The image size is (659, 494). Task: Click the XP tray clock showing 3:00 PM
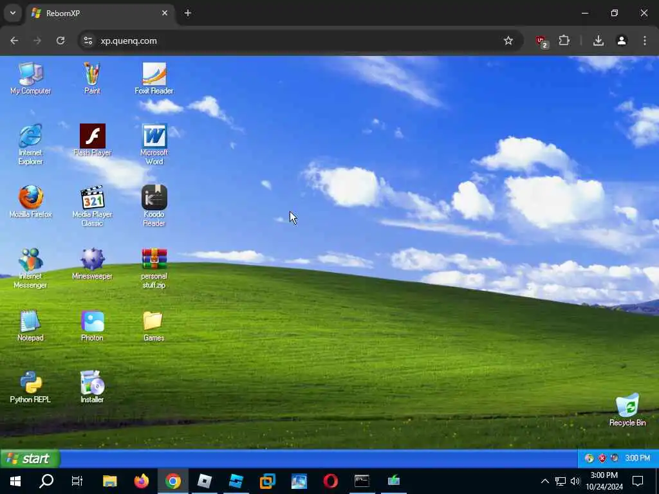tap(637, 458)
